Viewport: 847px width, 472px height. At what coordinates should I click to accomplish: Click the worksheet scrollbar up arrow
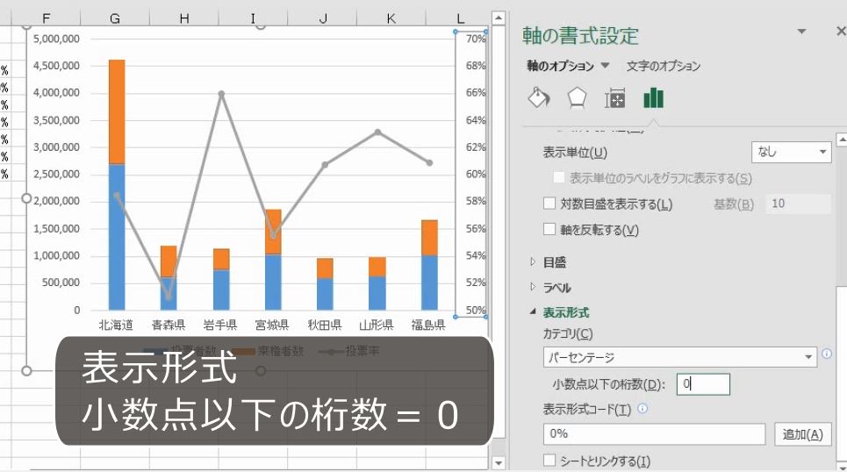499,18
